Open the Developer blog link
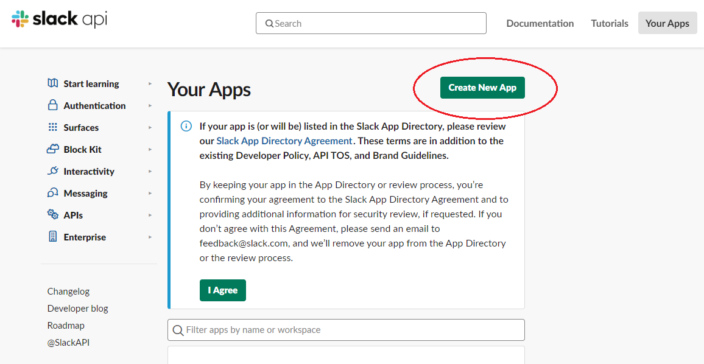The width and height of the screenshot is (704, 364). tap(78, 309)
